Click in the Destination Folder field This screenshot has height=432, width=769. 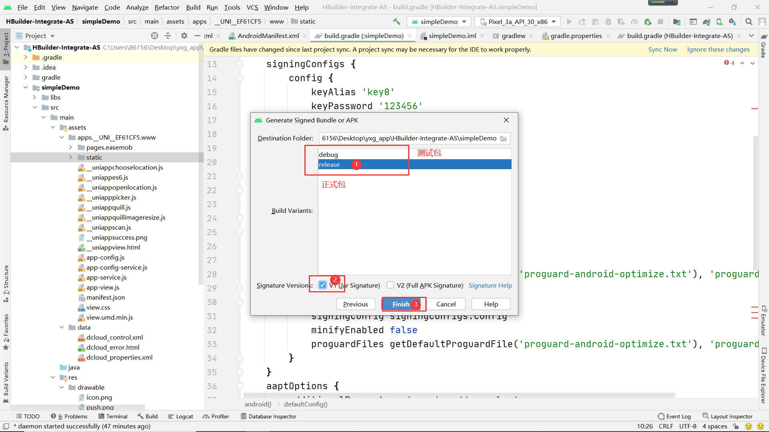pyautogui.click(x=409, y=138)
